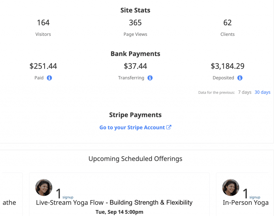The height and width of the screenshot is (216, 274).
Task: Click external link icon after Stripe Account
Action: [x=169, y=127]
